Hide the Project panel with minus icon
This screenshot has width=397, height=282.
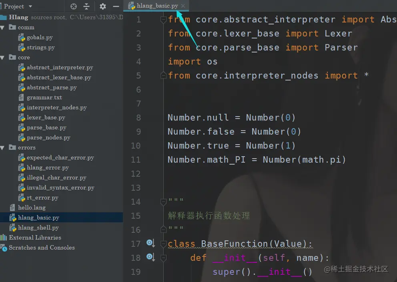[116, 6]
